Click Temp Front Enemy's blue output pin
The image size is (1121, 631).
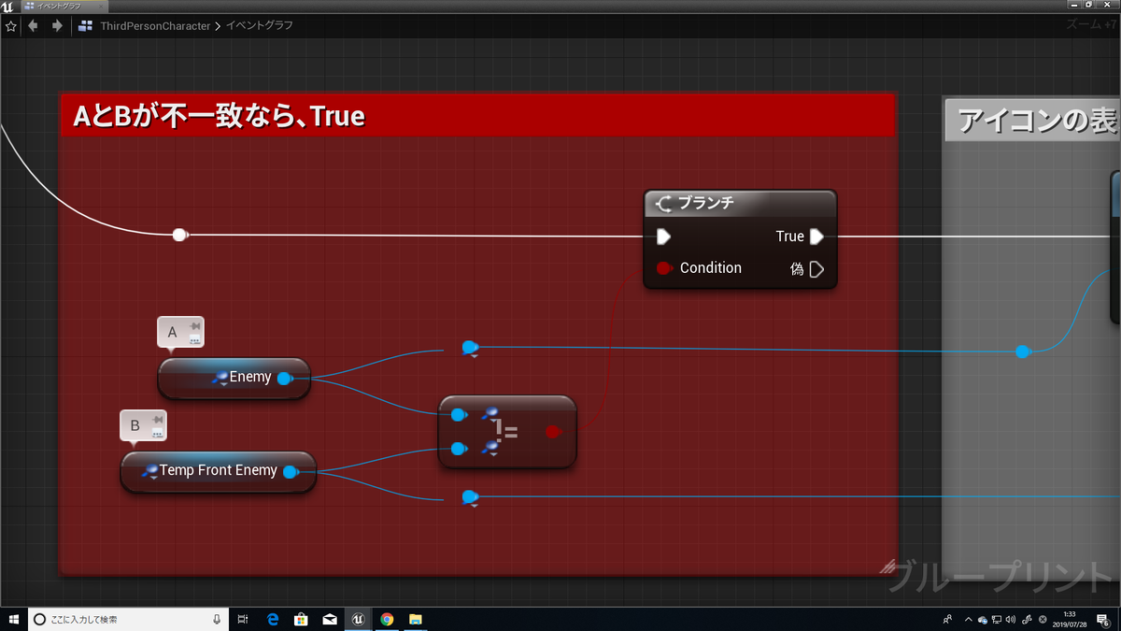(291, 472)
